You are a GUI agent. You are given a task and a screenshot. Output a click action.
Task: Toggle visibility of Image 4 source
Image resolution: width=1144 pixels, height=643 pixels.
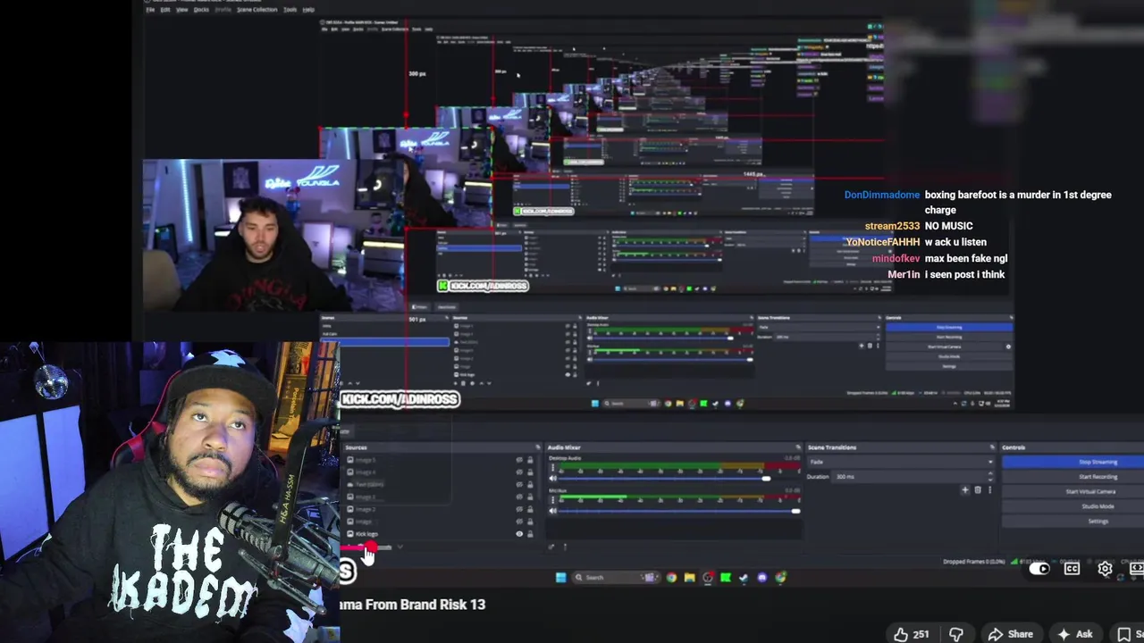[x=519, y=472]
